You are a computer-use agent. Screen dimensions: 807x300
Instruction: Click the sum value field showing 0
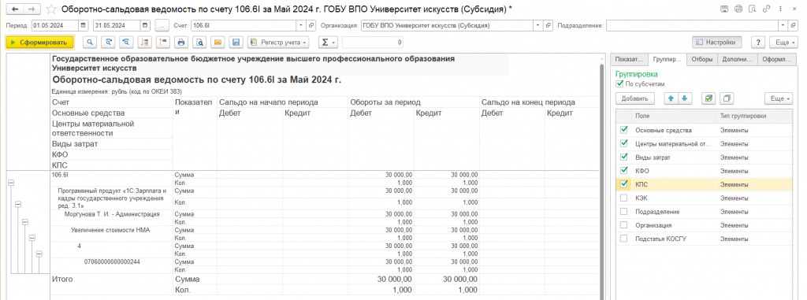click(x=373, y=43)
